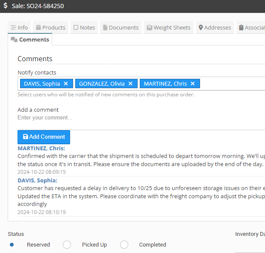Image resolution: width=265 pixels, height=253 pixels.
Task: Click Chris Martinez's comment about the carrier
Action: 141,160
